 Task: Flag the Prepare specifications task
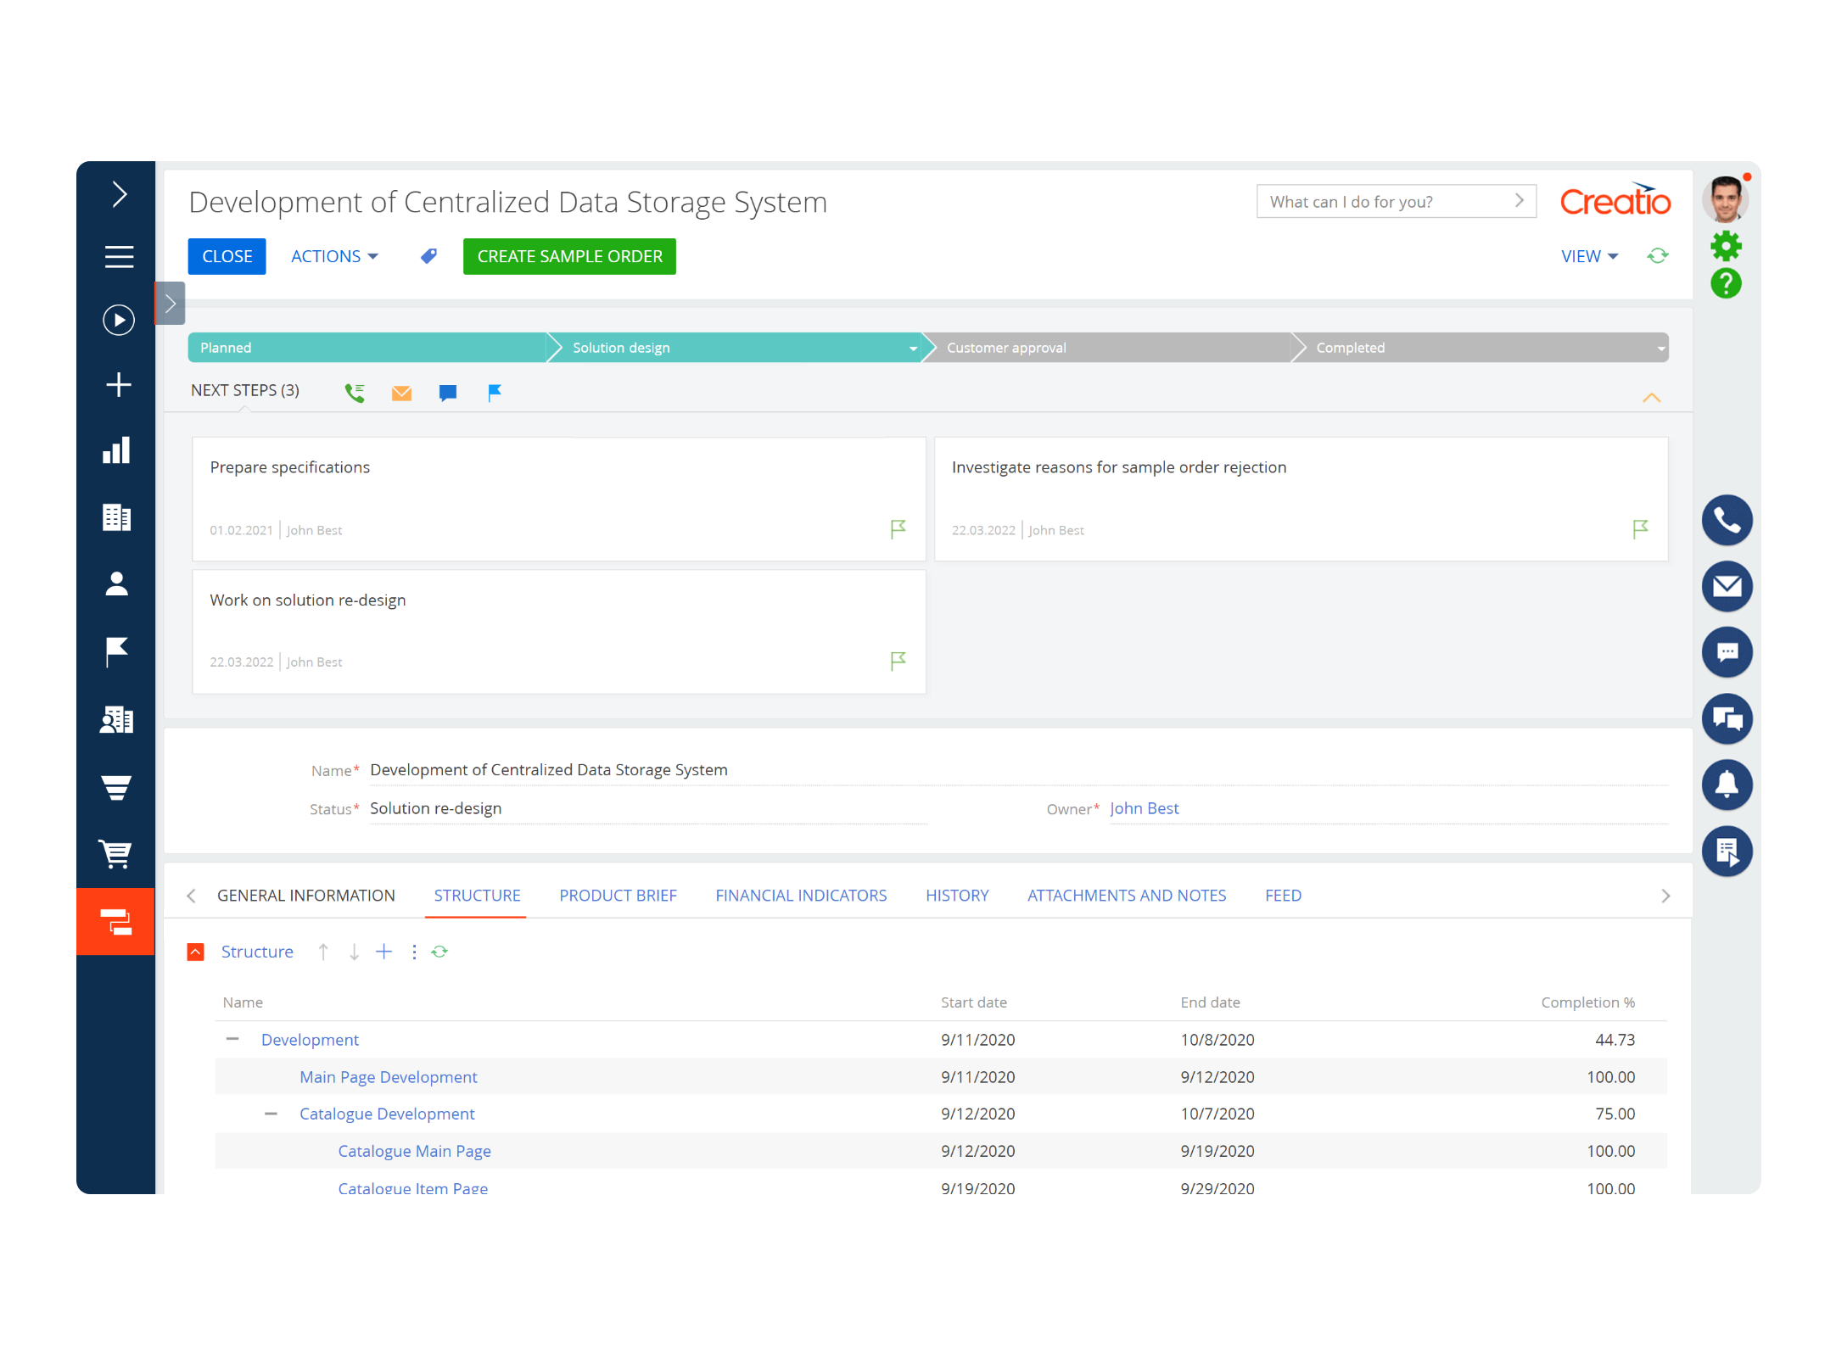coord(898,528)
